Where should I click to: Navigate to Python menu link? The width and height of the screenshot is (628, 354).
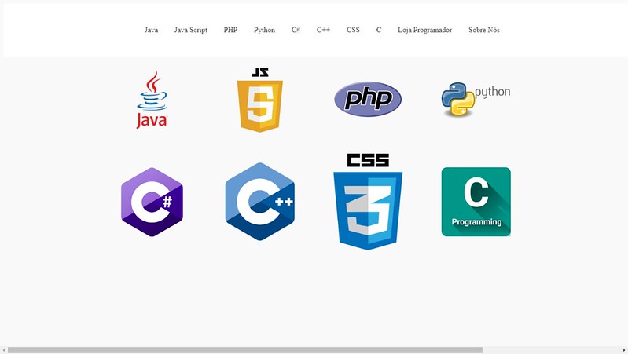tap(264, 30)
